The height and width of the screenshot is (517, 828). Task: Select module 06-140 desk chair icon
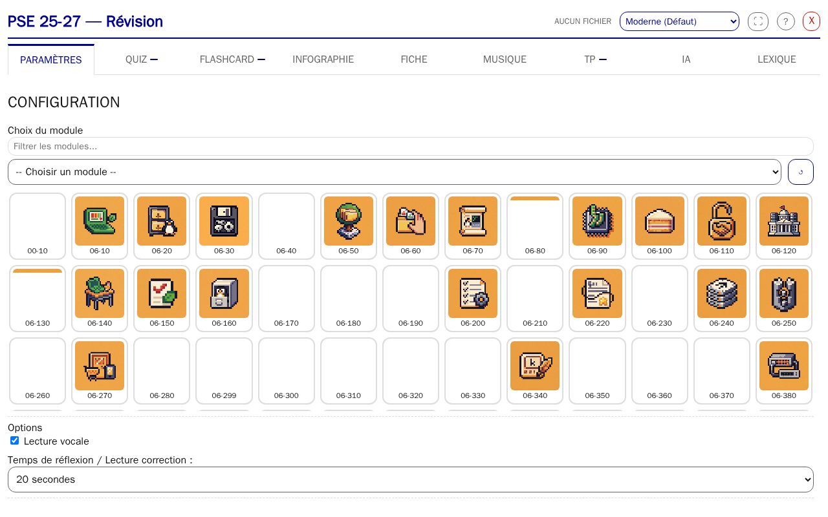coord(100,299)
